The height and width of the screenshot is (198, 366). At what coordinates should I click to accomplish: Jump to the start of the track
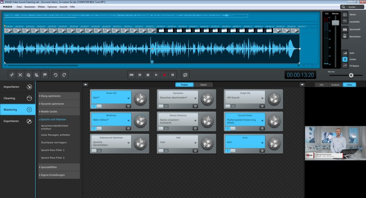[x=132, y=75]
